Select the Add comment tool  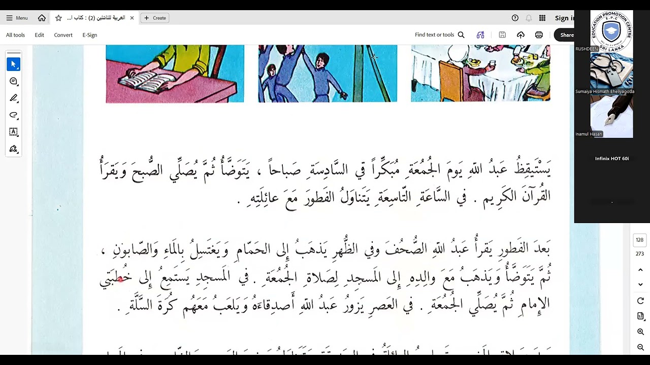click(x=14, y=81)
